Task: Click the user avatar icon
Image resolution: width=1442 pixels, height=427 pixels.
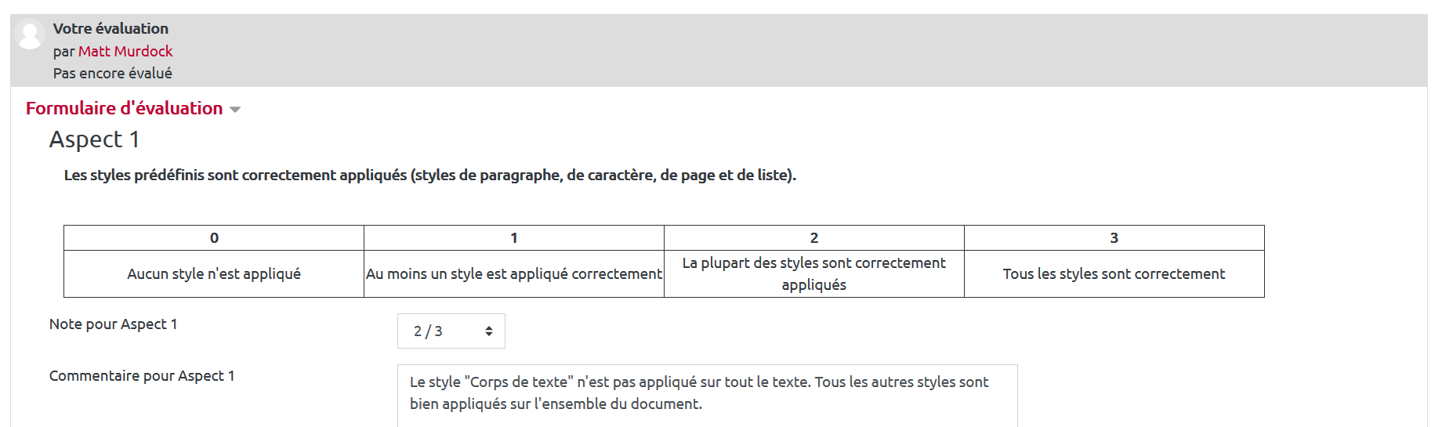Action: tap(30, 35)
